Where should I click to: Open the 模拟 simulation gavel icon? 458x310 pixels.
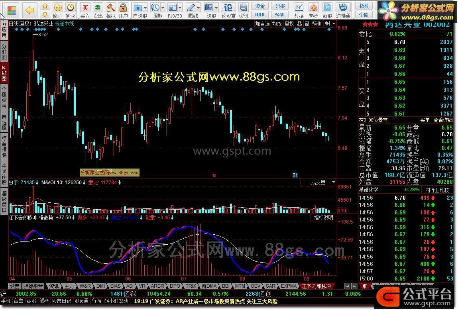coord(111,10)
